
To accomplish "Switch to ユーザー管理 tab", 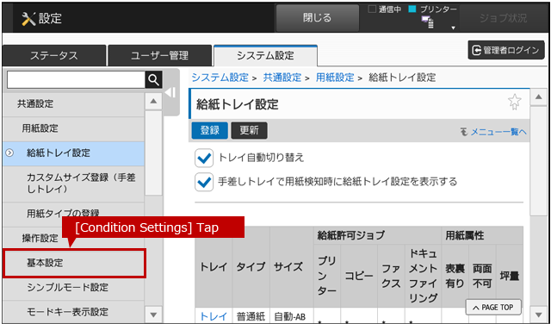I will (x=160, y=56).
